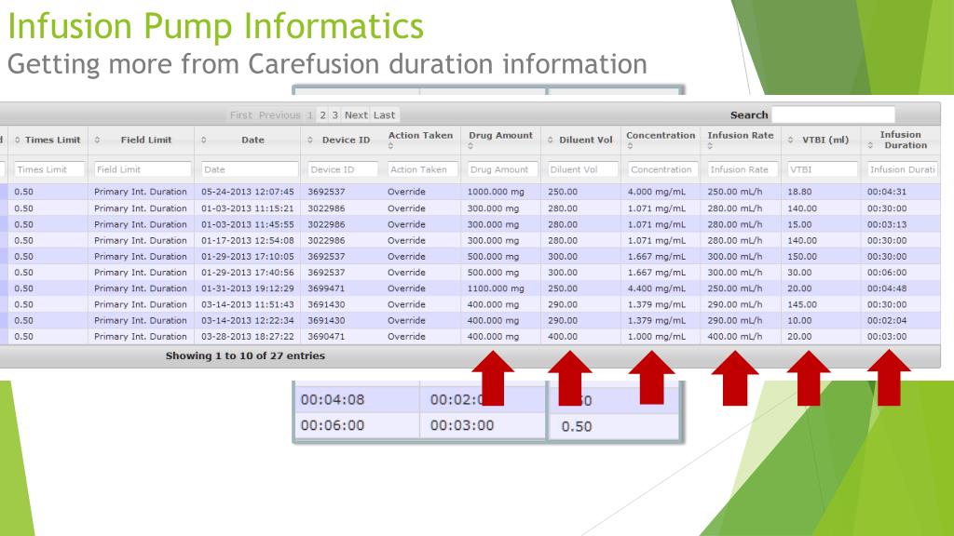Click the Field Limit filter field
Viewport: 954px width, 536px height.
point(143,169)
